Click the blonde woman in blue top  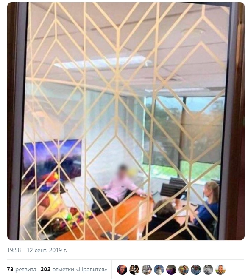209,205
